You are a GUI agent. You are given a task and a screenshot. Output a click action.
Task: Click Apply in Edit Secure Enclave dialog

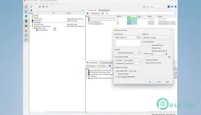tap(167, 82)
